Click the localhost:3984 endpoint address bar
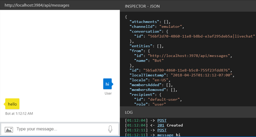256x137 pixels. tap(37, 5)
